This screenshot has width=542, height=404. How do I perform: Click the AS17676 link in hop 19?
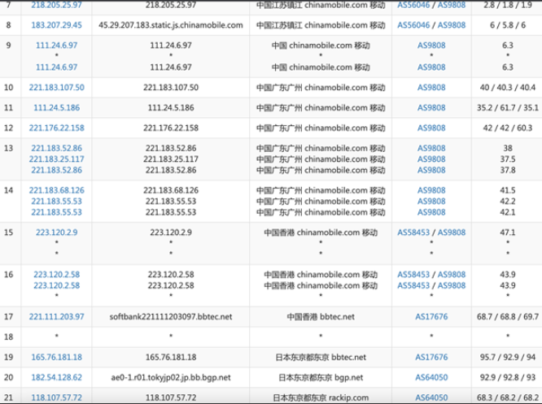(431, 357)
